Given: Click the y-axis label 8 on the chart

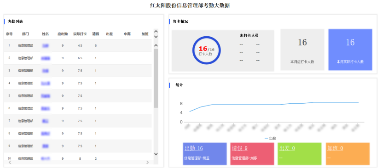Looking at the screenshot, I should click(x=181, y=104).
